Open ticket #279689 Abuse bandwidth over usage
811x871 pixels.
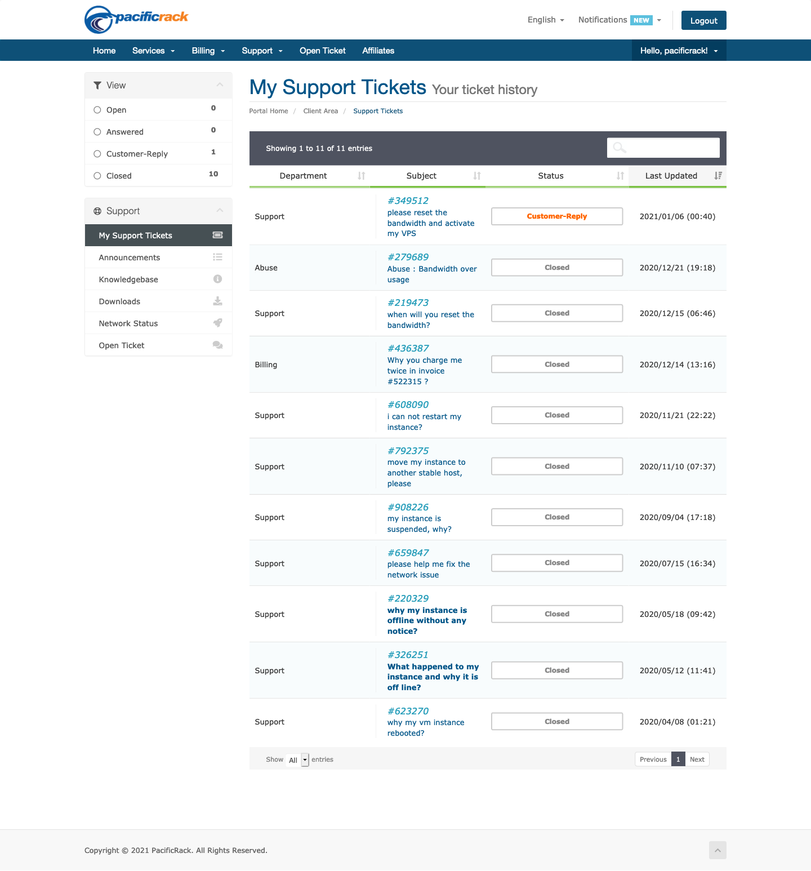pos(408,257)
